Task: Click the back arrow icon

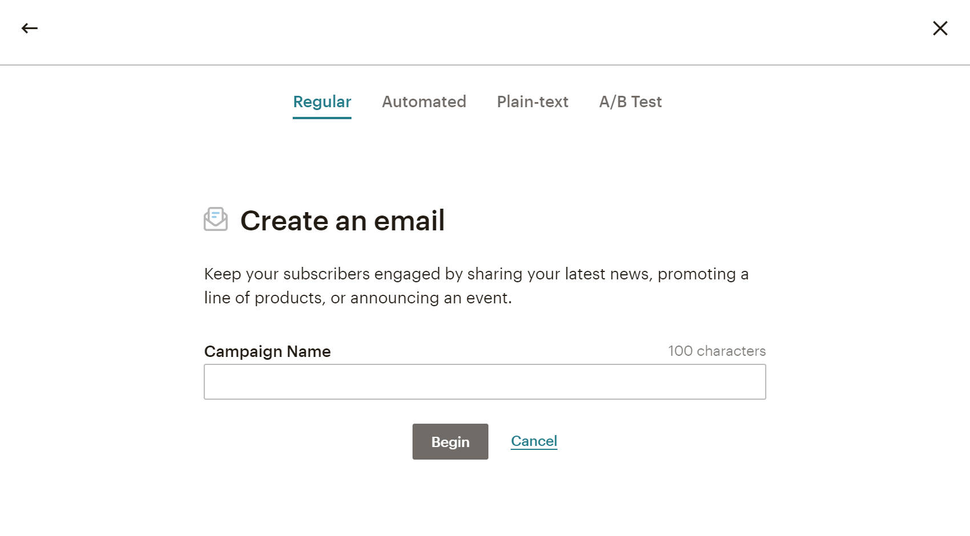Action: click(30, 28)
